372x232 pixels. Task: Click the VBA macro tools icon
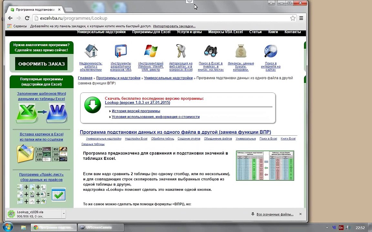(121, 51)
